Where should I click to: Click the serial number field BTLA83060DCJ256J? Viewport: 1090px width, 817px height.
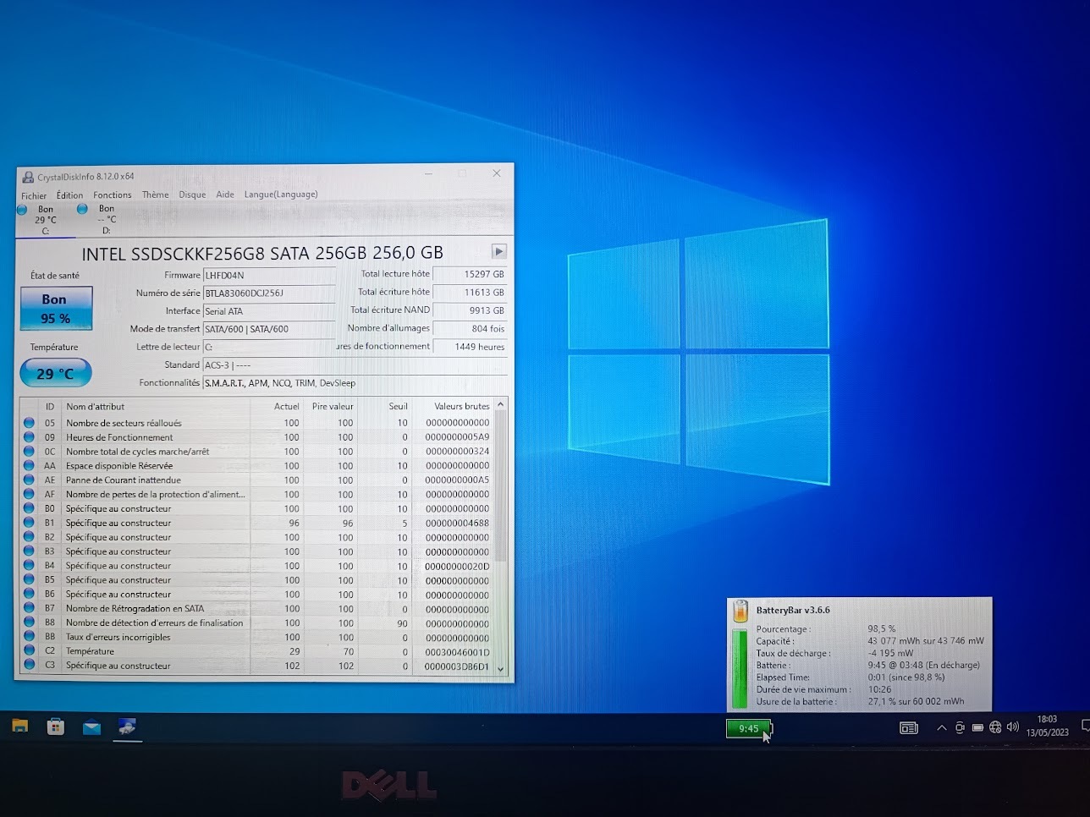click(x=269, y=293)
